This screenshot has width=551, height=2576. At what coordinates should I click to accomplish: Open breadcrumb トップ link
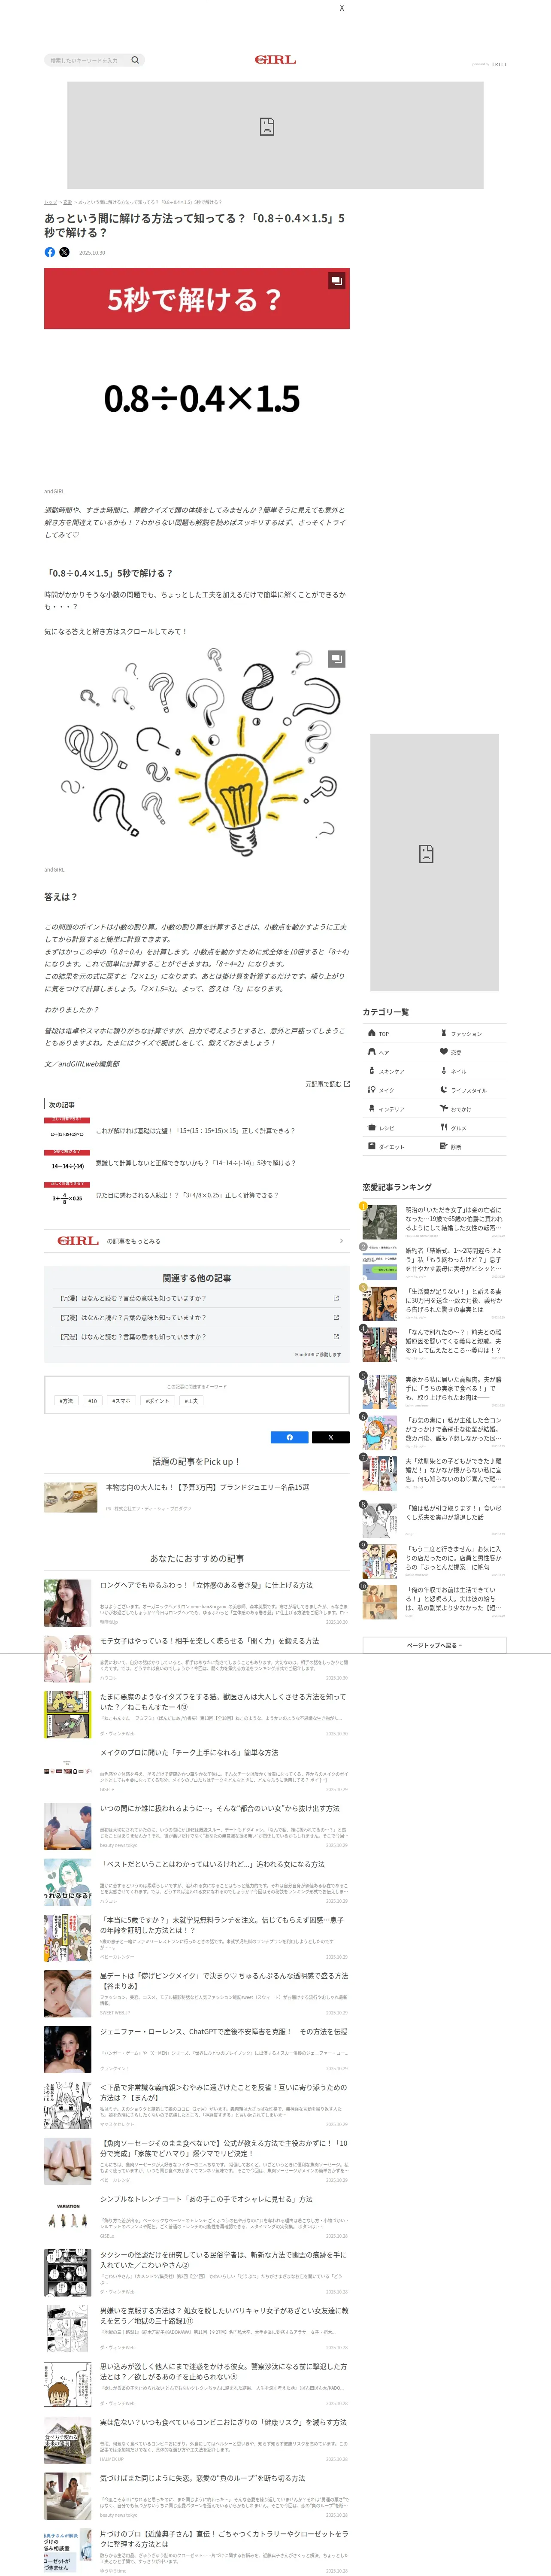click(x=50, y=202)
